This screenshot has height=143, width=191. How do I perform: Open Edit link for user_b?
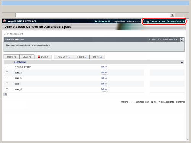[104, 78]
